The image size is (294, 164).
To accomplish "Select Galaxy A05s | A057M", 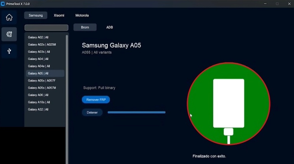I will point(45,88).
